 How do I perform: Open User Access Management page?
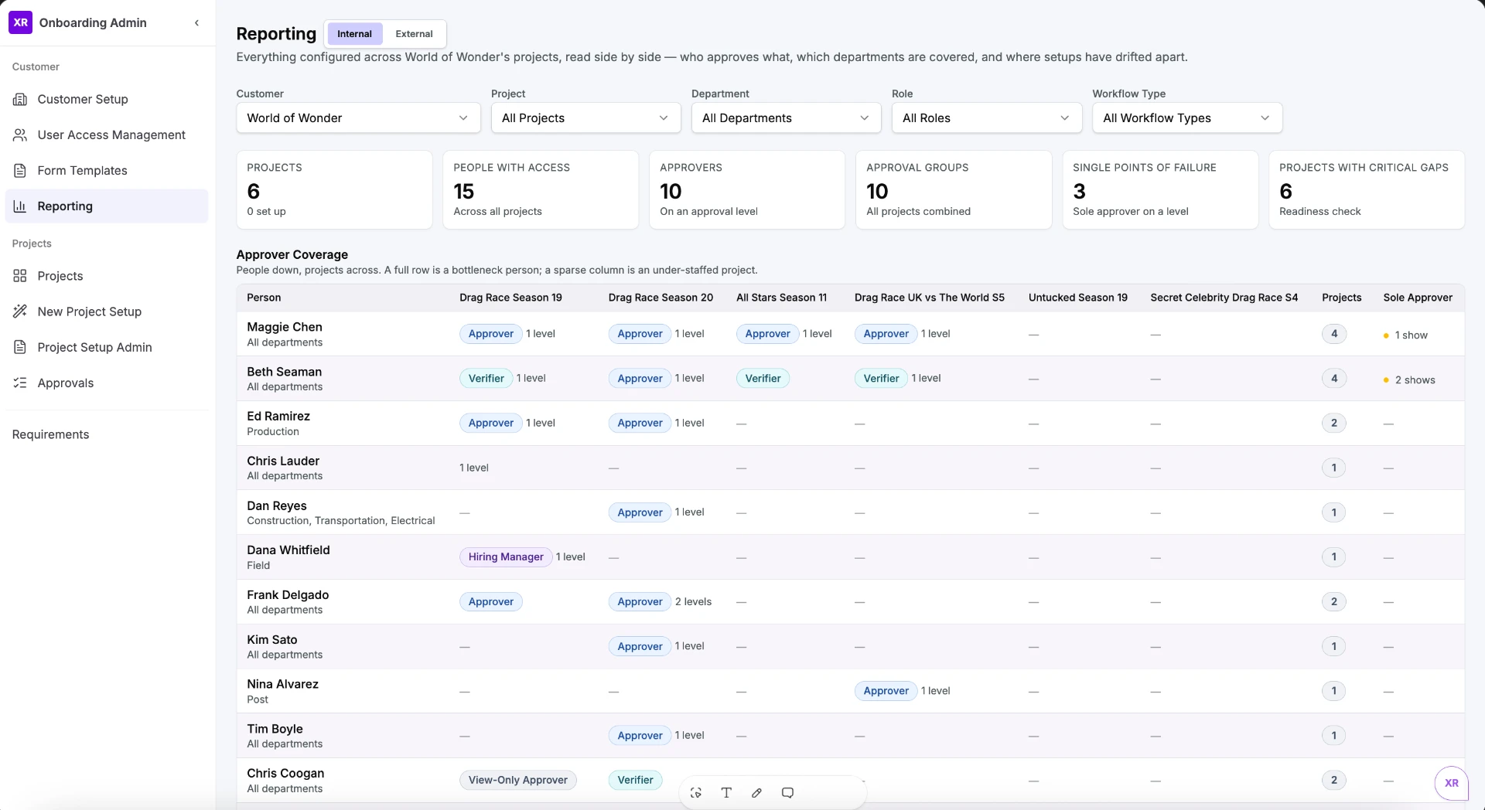tap(107, 134)
